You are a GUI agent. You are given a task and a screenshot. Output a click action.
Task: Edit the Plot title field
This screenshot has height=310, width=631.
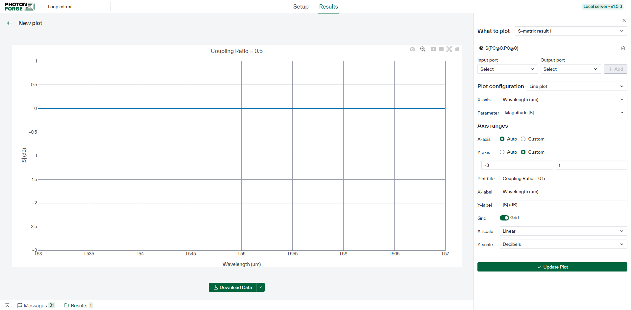(x=564, y=178)
